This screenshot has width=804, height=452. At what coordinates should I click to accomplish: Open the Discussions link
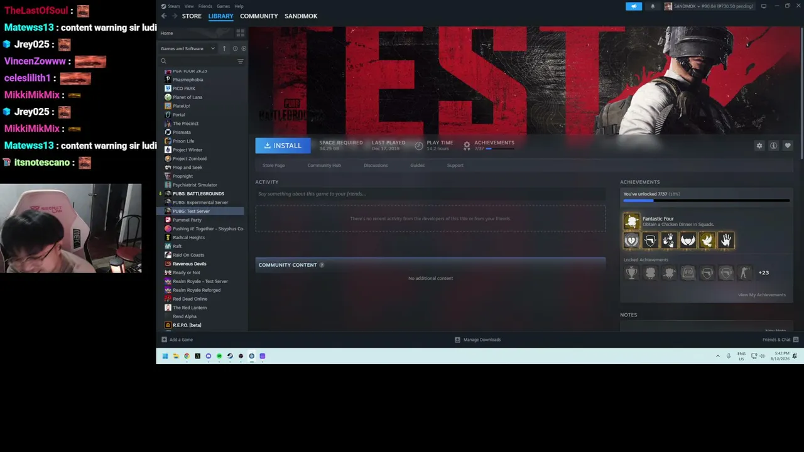[376, 165]
